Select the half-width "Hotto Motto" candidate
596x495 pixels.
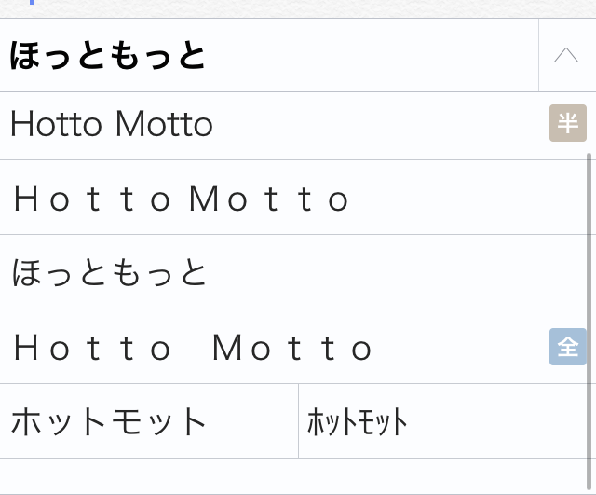coord(112,124)
